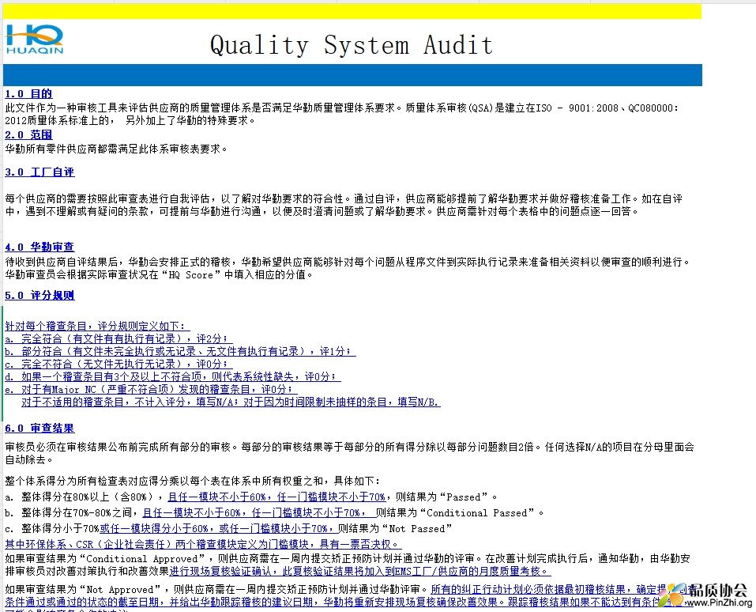Click the sentence '整个体系得分为所有检查表对应得分…'
Viewport: 756px width, 612px height.
pyautogui.click(x=193, y=481)
